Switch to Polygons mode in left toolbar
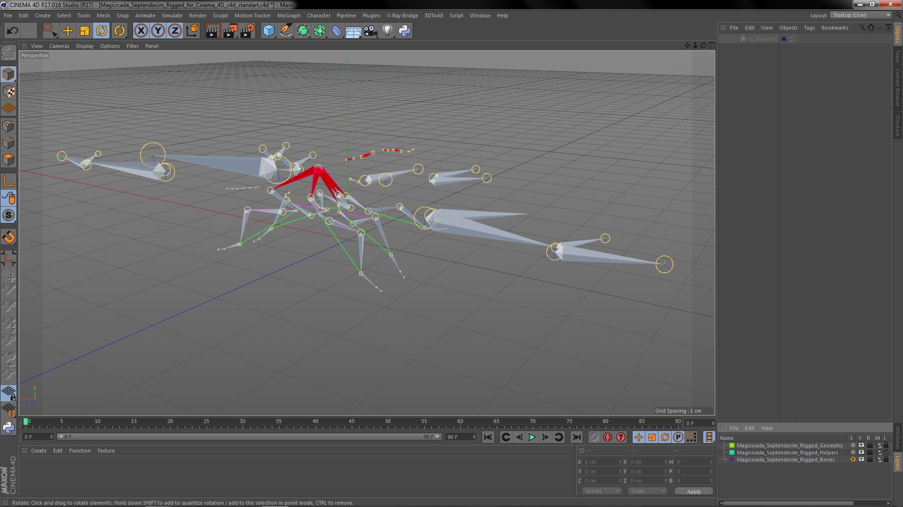The width and height of the screenshot is (903, 507). [x=8, y=160]
